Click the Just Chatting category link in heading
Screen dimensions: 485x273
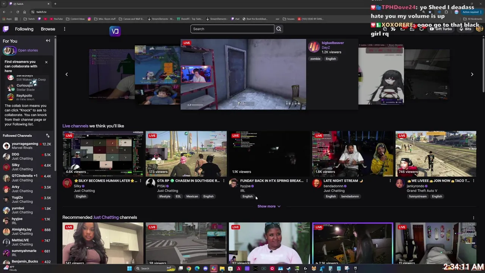[106, 217]
